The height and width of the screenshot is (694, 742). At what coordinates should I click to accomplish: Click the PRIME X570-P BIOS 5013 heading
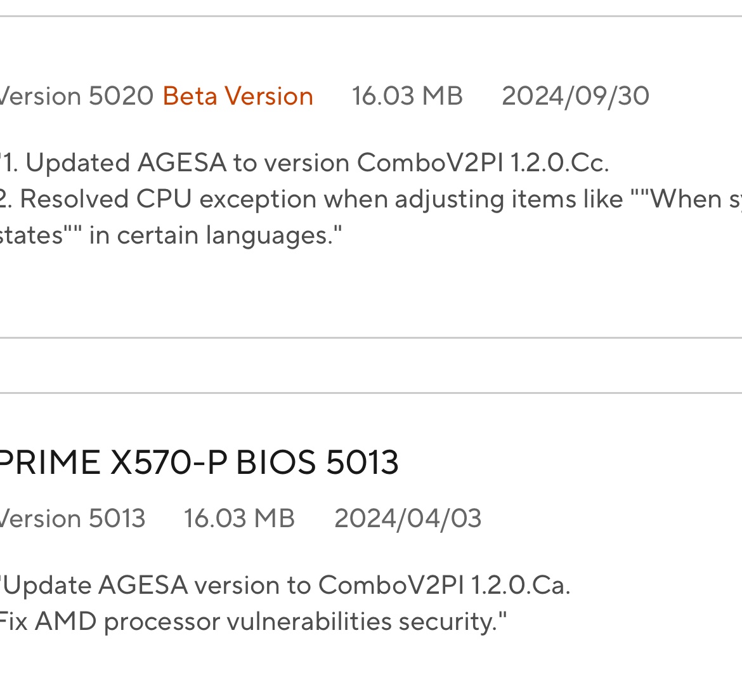(x=198, y=462)
